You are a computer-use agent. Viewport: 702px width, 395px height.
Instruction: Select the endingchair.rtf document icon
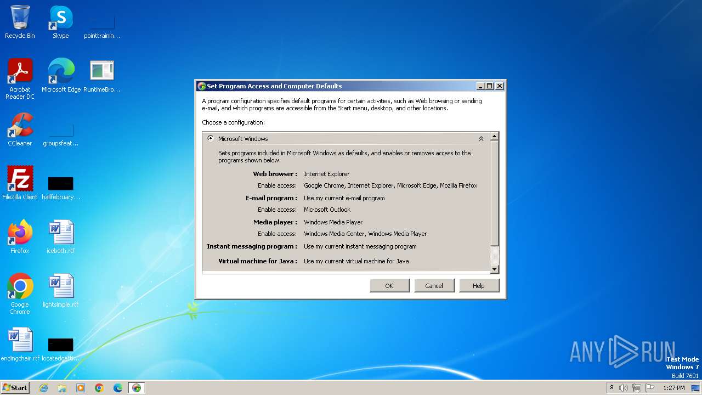20,345
